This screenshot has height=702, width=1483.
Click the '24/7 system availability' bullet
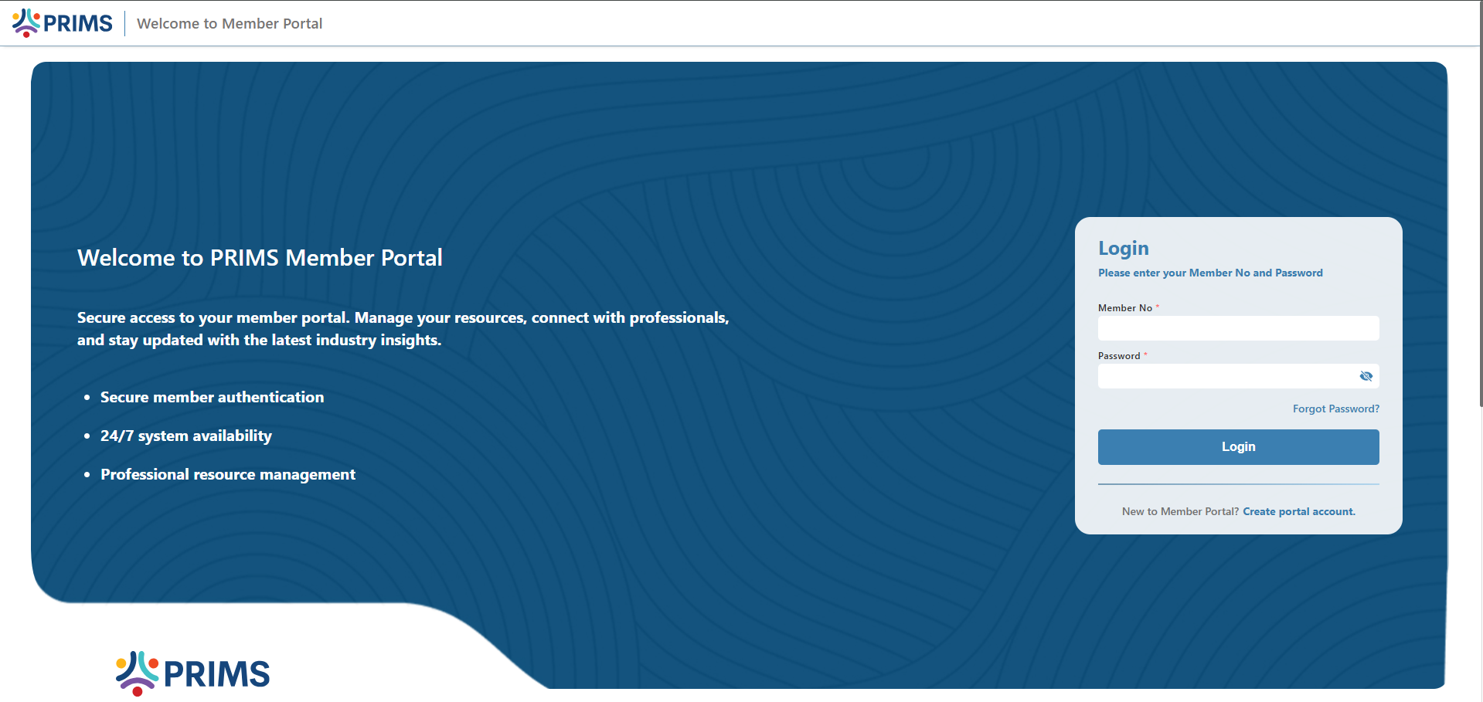(x=186, y=436)
